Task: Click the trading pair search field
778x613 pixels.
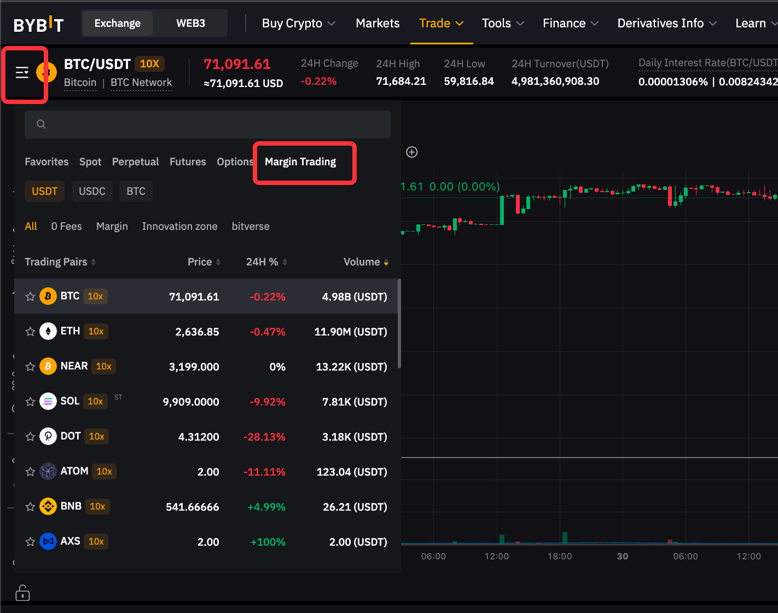Action: (213, 124)
